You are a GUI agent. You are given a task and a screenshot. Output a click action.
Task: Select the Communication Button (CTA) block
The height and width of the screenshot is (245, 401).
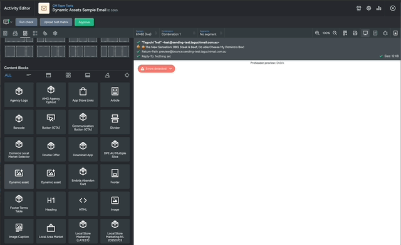pos(83,122)
